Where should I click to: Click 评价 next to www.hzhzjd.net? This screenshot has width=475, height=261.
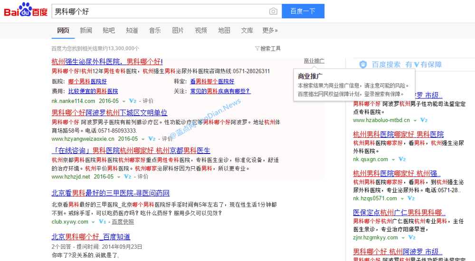pos(142,177)
